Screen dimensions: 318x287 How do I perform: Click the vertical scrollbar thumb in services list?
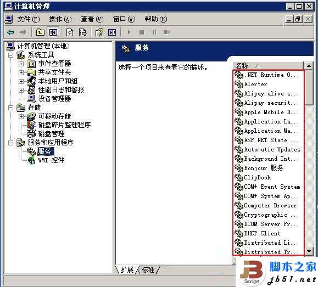(309, 87)
